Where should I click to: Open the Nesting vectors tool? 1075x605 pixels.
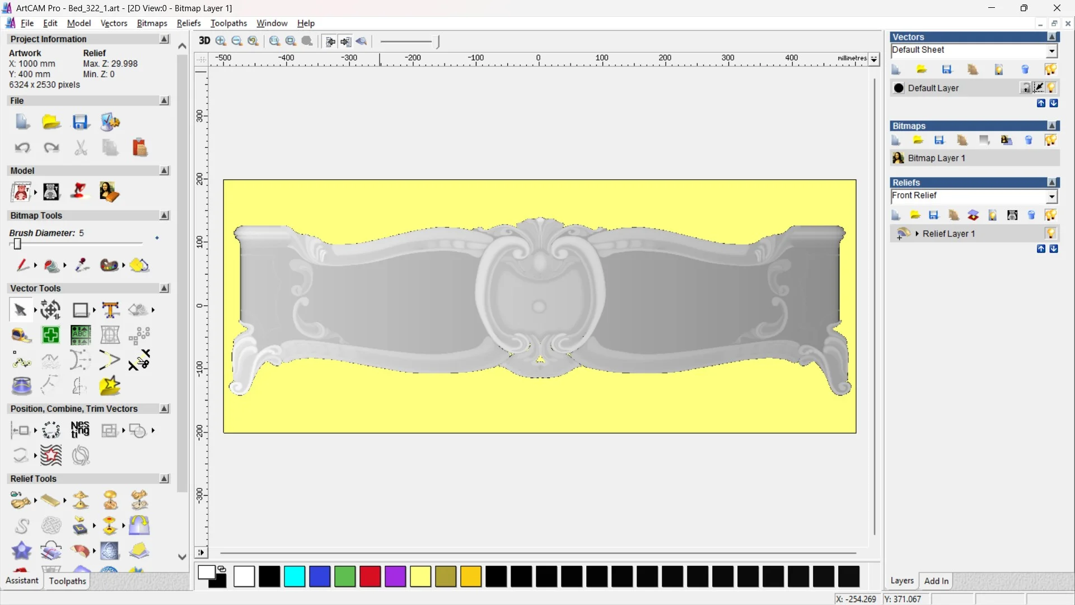tap(80, 430)
